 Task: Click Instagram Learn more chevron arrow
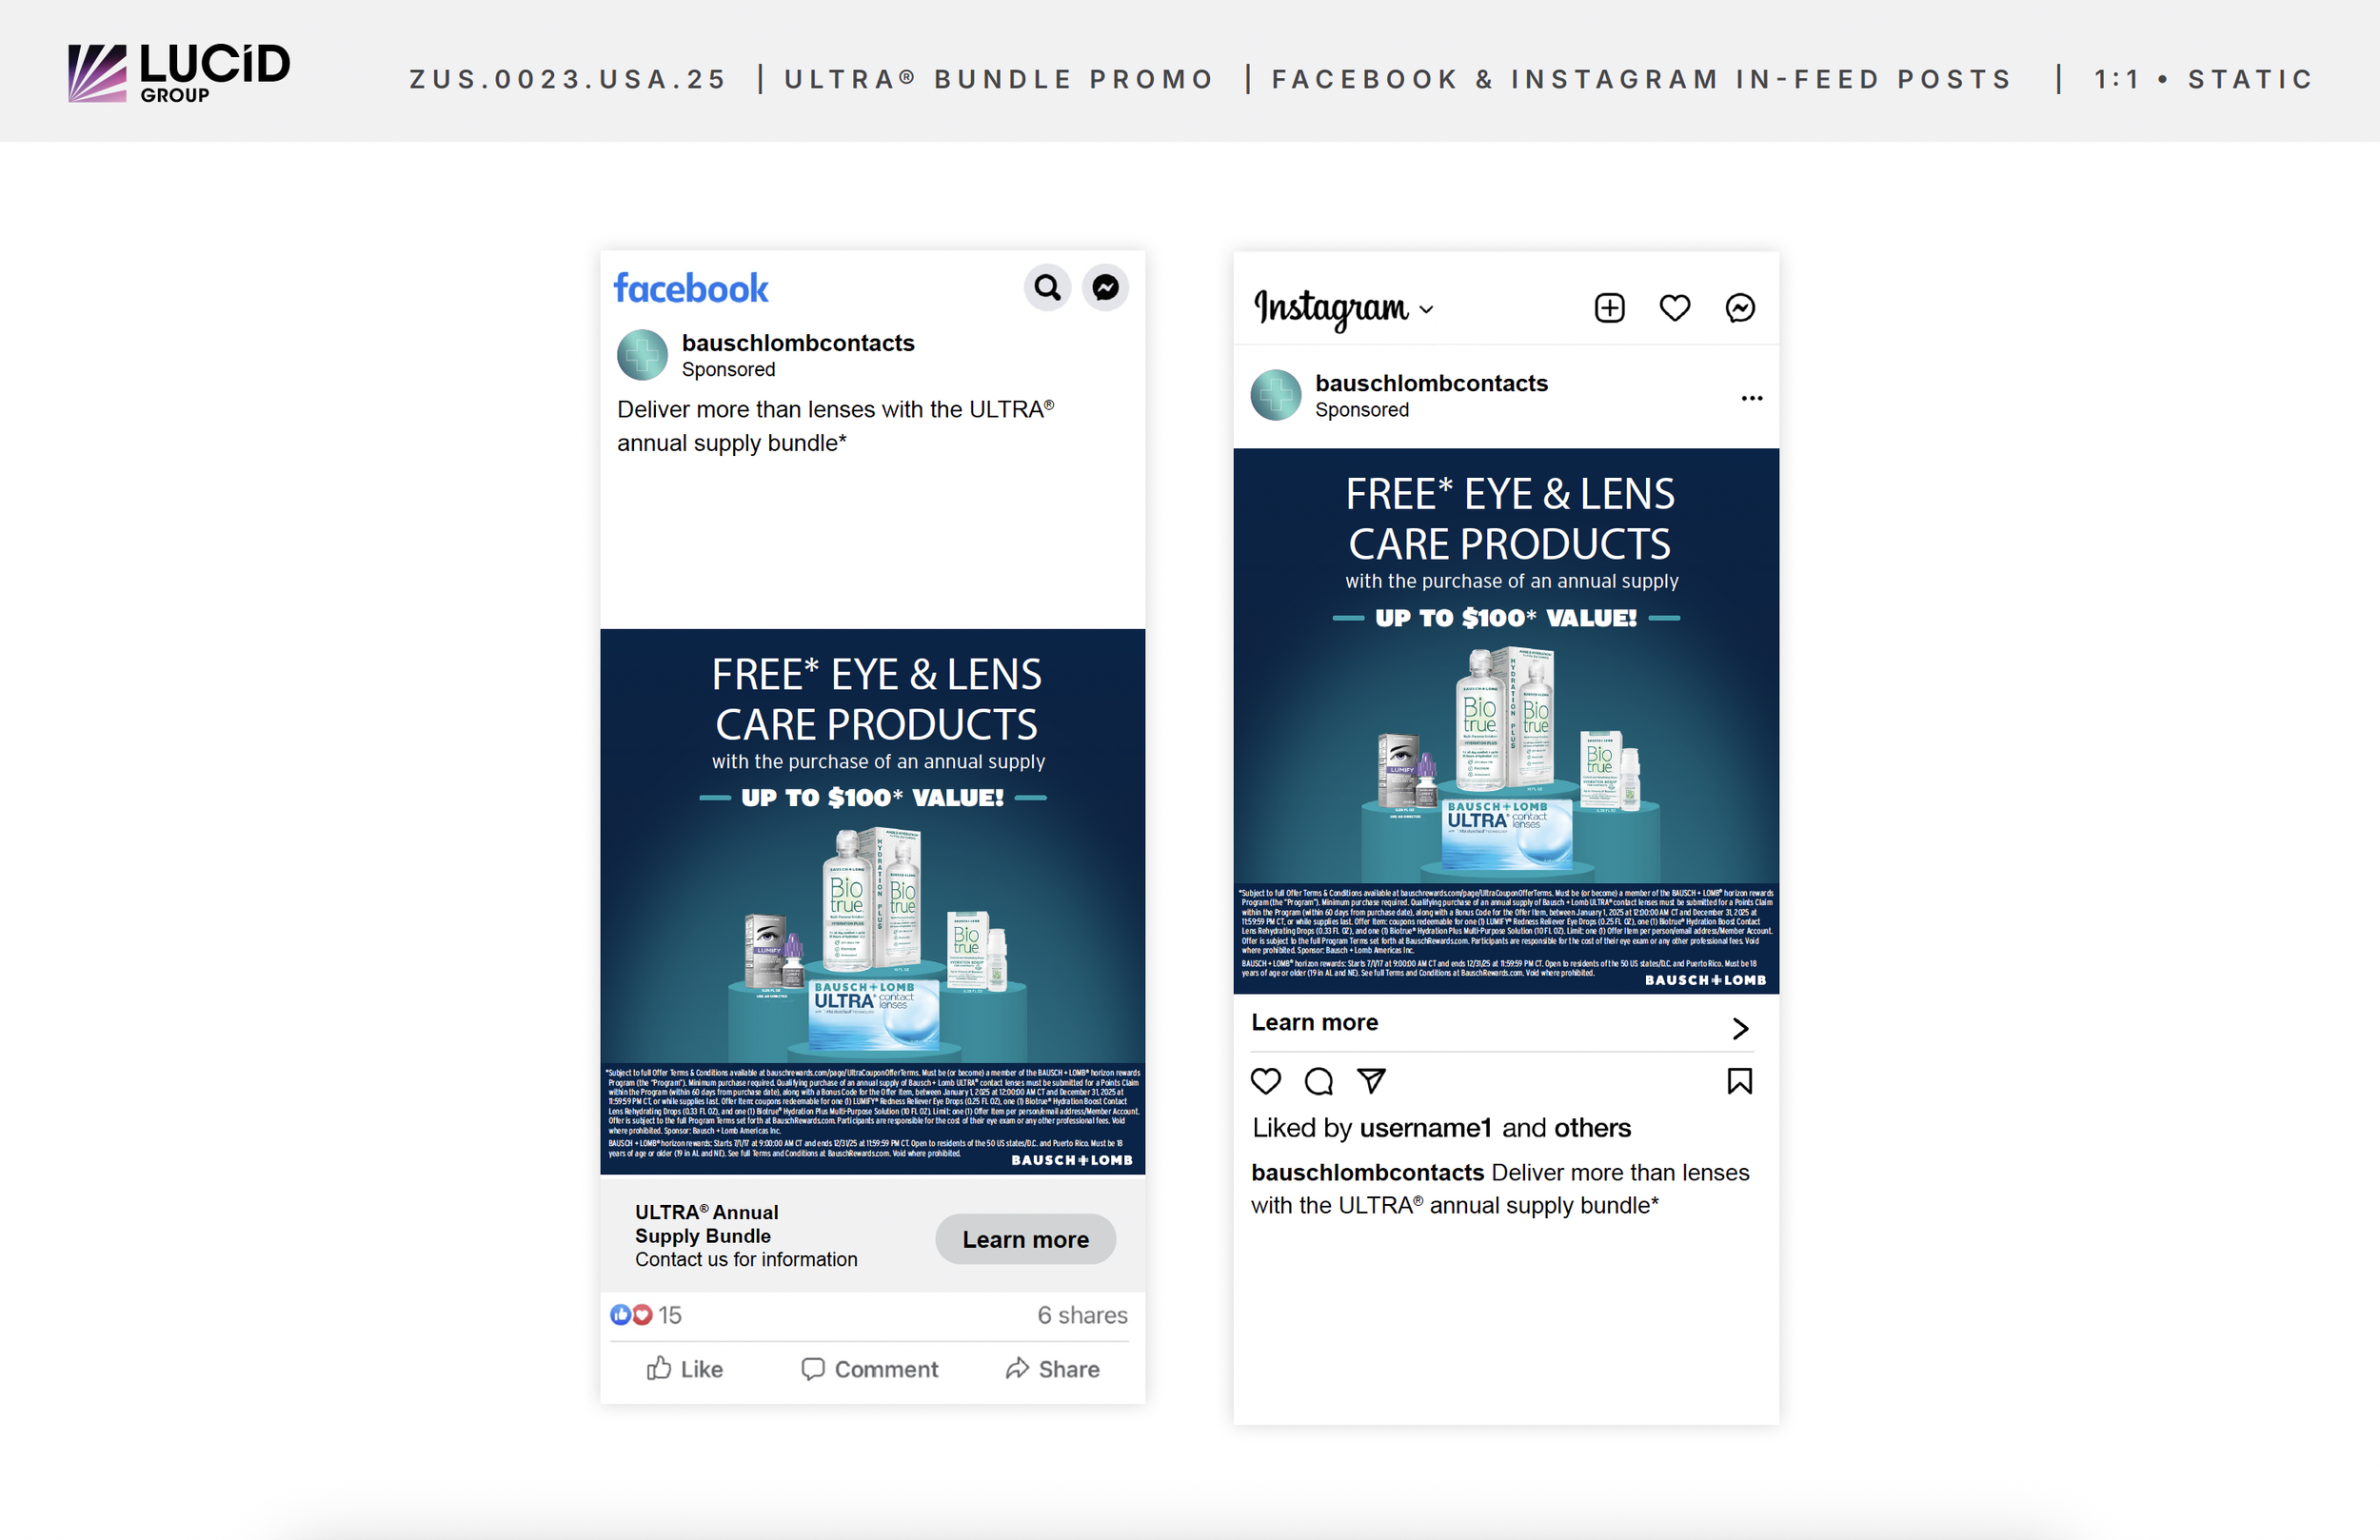pos(1740,1028)
